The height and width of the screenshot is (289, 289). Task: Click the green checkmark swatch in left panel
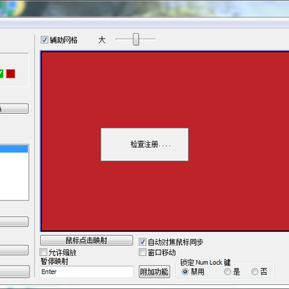click(x=2, y=74)
